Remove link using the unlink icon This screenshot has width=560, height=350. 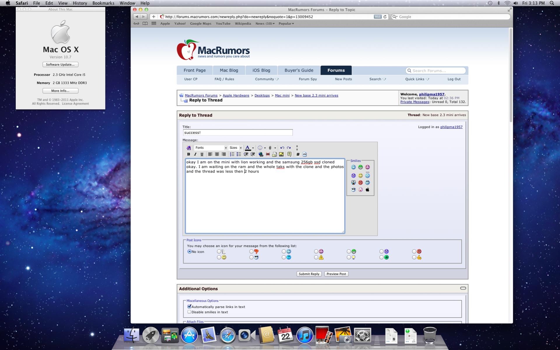(x=268, y=154)
